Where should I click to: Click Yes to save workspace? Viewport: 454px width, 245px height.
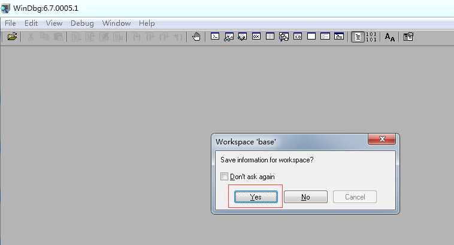coord(256,197)
